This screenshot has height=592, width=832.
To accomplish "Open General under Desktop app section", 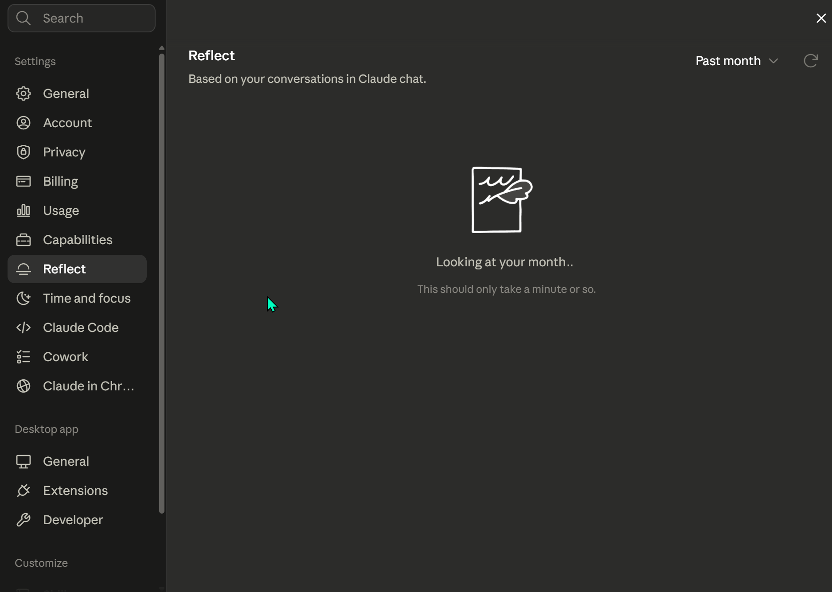I will pyautogui.click(x=77, y=461).
